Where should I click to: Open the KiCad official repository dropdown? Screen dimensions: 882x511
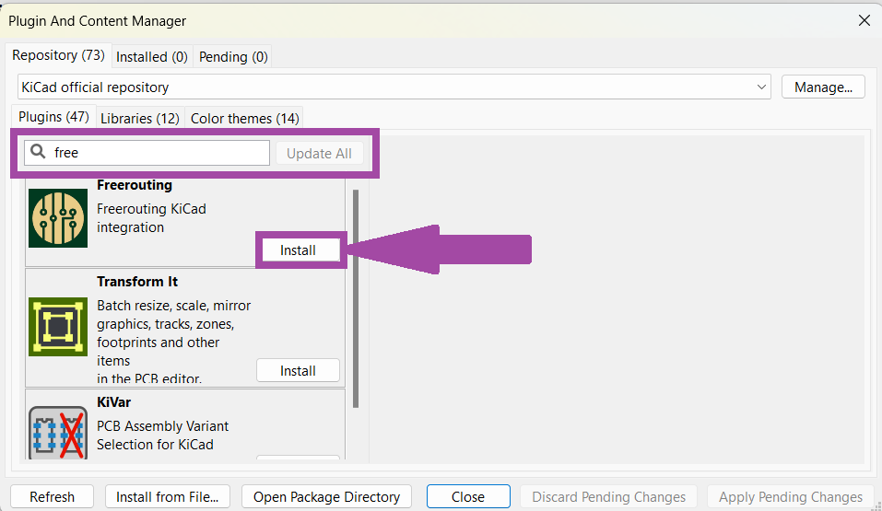coord(394,87)
